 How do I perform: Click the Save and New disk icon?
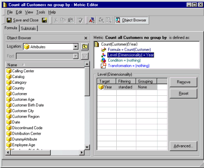coord(45,20)
